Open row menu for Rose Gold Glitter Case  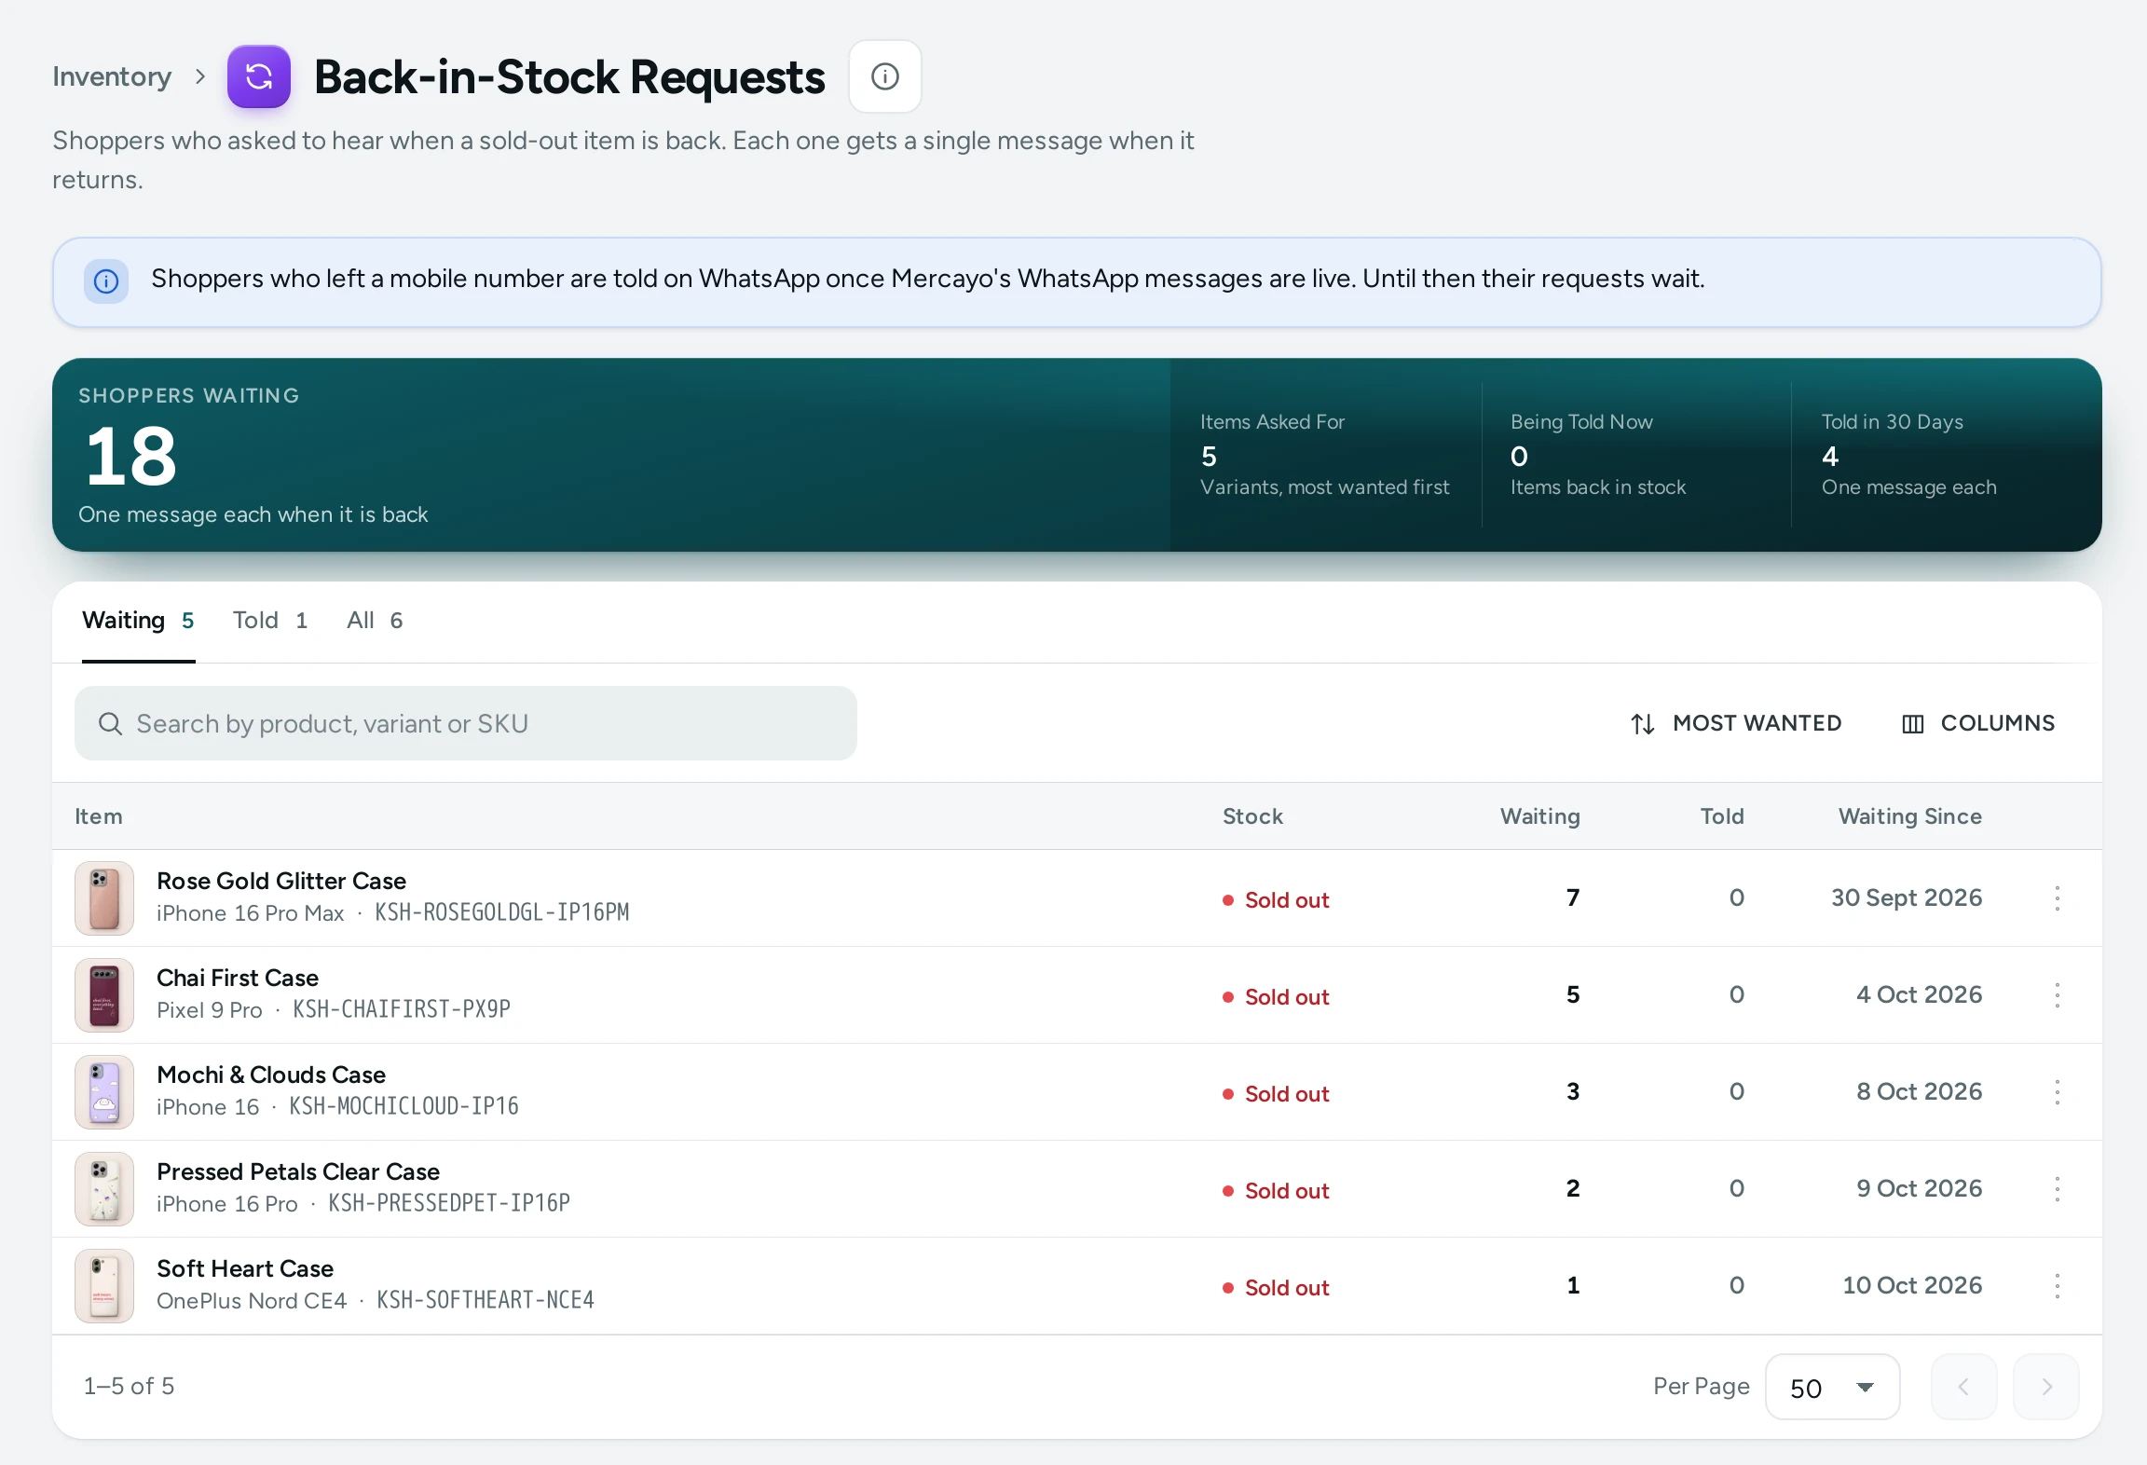(2057, 898)
